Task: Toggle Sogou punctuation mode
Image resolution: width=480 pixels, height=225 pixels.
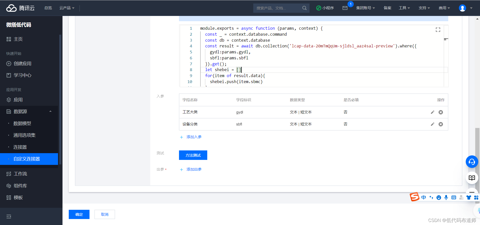Action: (431, 198)
